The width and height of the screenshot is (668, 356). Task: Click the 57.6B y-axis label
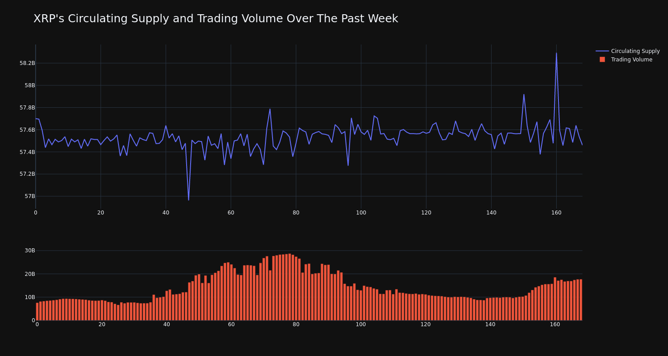coord(27,130)
